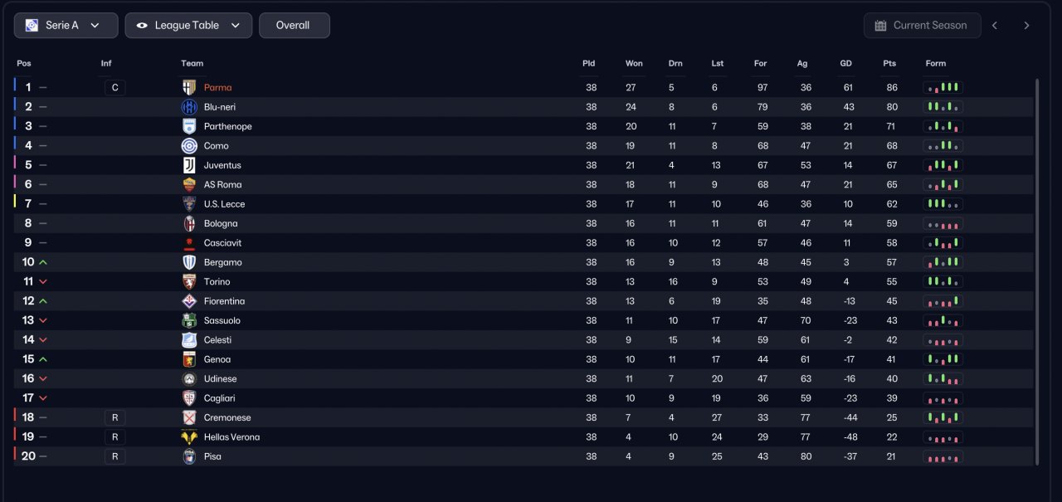Click the table's vertical scrollbar
The image size is (1062, 502).
click(1036, 271)
